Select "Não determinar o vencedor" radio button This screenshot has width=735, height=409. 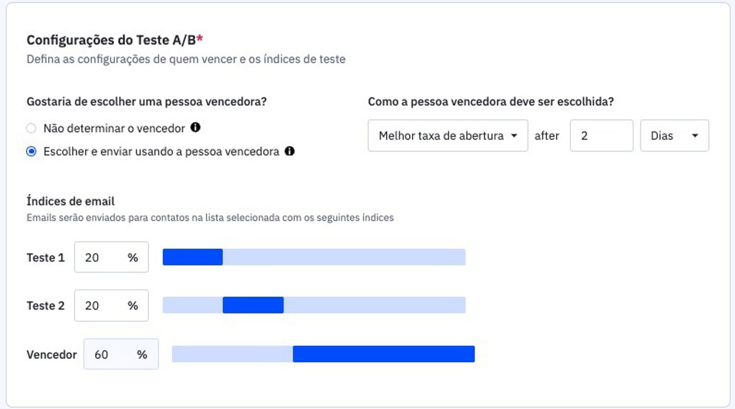[31, 128]
